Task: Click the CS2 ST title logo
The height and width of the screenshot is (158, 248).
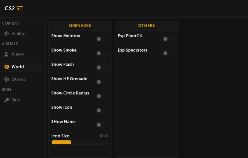Action: point(14,8)
